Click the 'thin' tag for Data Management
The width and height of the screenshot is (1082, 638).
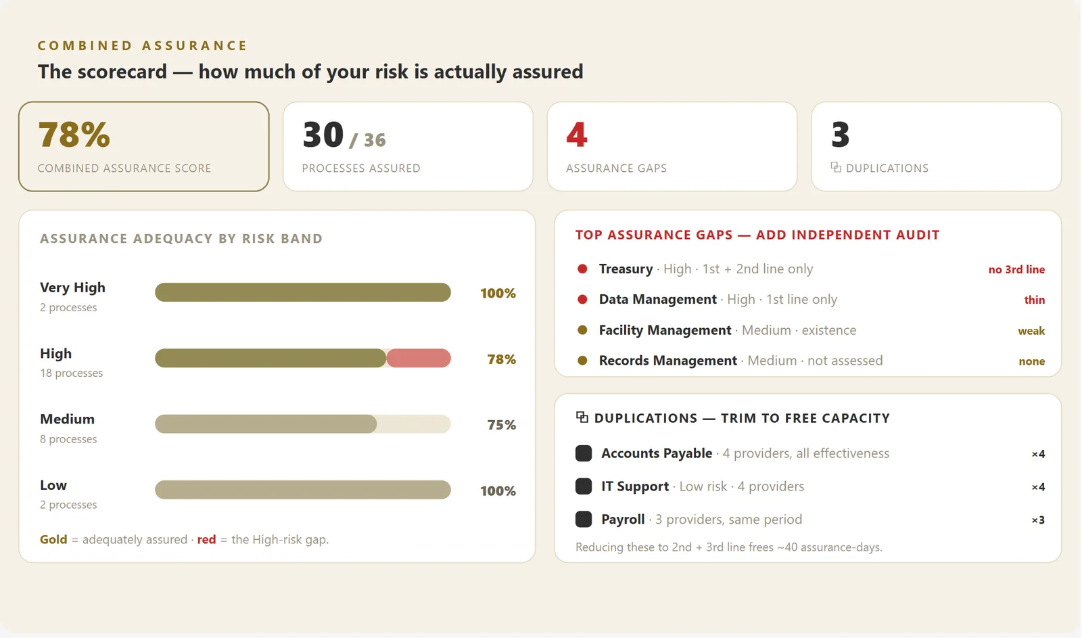[x=1034, y=300]
